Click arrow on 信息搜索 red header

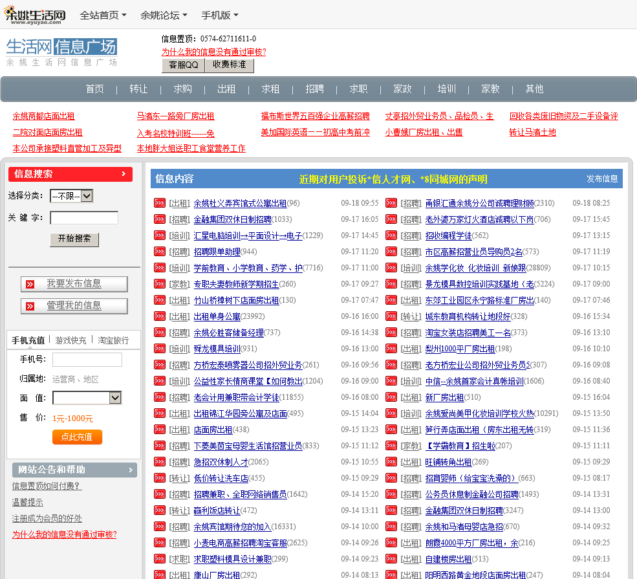(x=124, y=174)
